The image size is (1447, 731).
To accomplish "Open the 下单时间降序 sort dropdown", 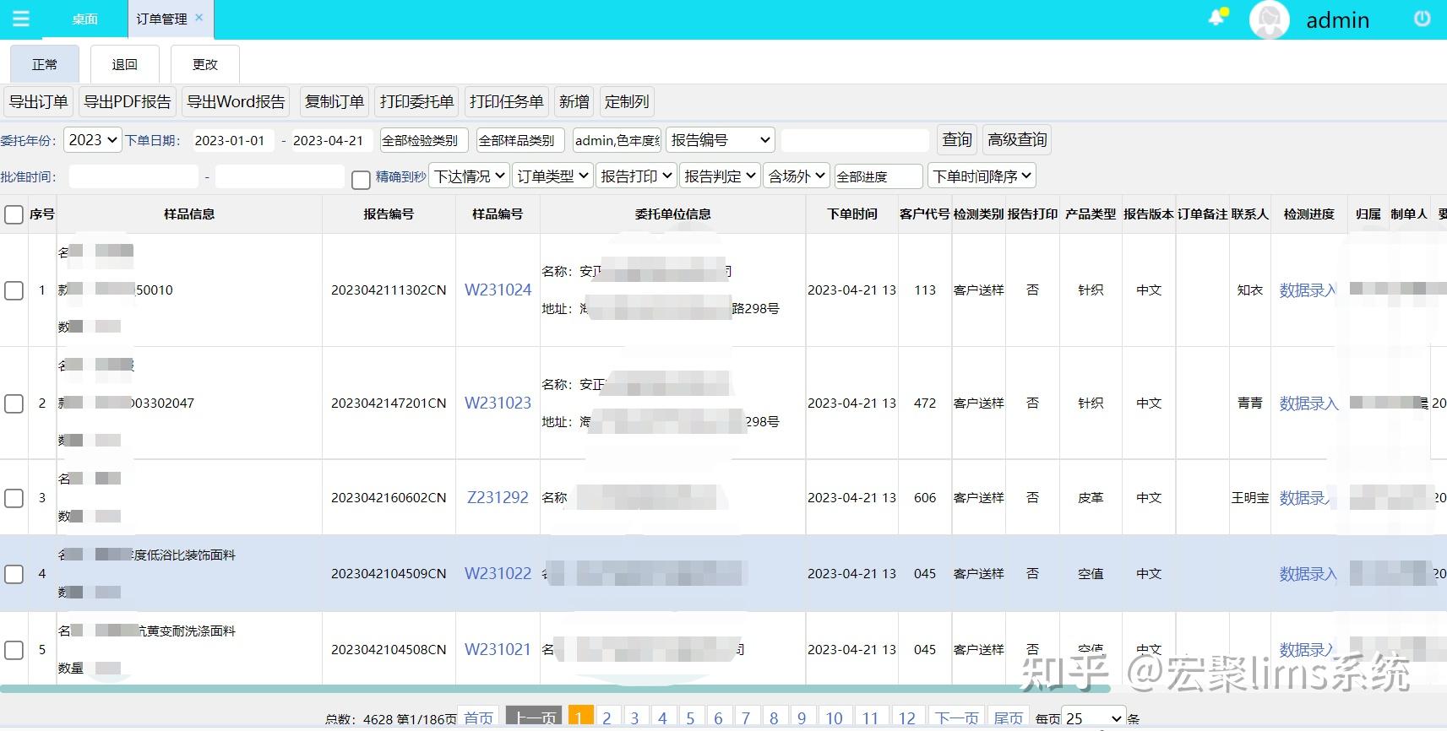I will [x=982, y=176].
